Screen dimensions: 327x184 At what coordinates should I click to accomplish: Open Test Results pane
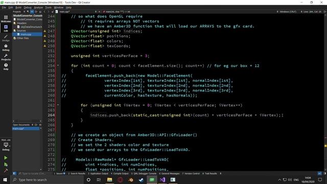(209, 174)
